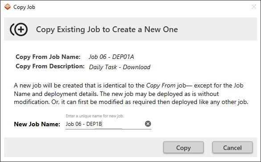Click the orange app icon in title bar

8,7
